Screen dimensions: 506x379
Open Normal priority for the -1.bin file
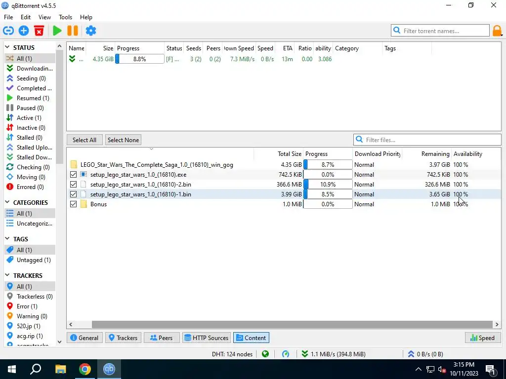pyautogui.click(x=364, y=194)
